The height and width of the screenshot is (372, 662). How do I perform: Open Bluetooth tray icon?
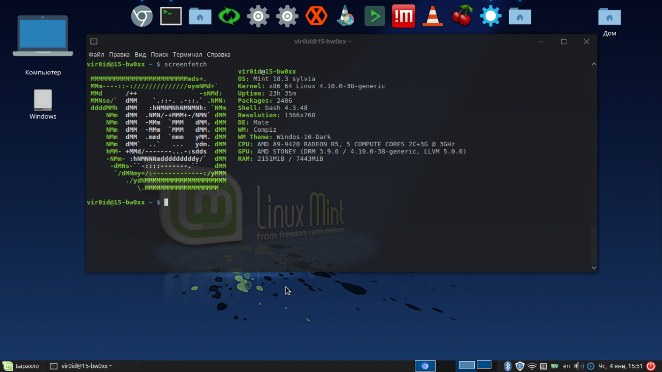(508, 366)
